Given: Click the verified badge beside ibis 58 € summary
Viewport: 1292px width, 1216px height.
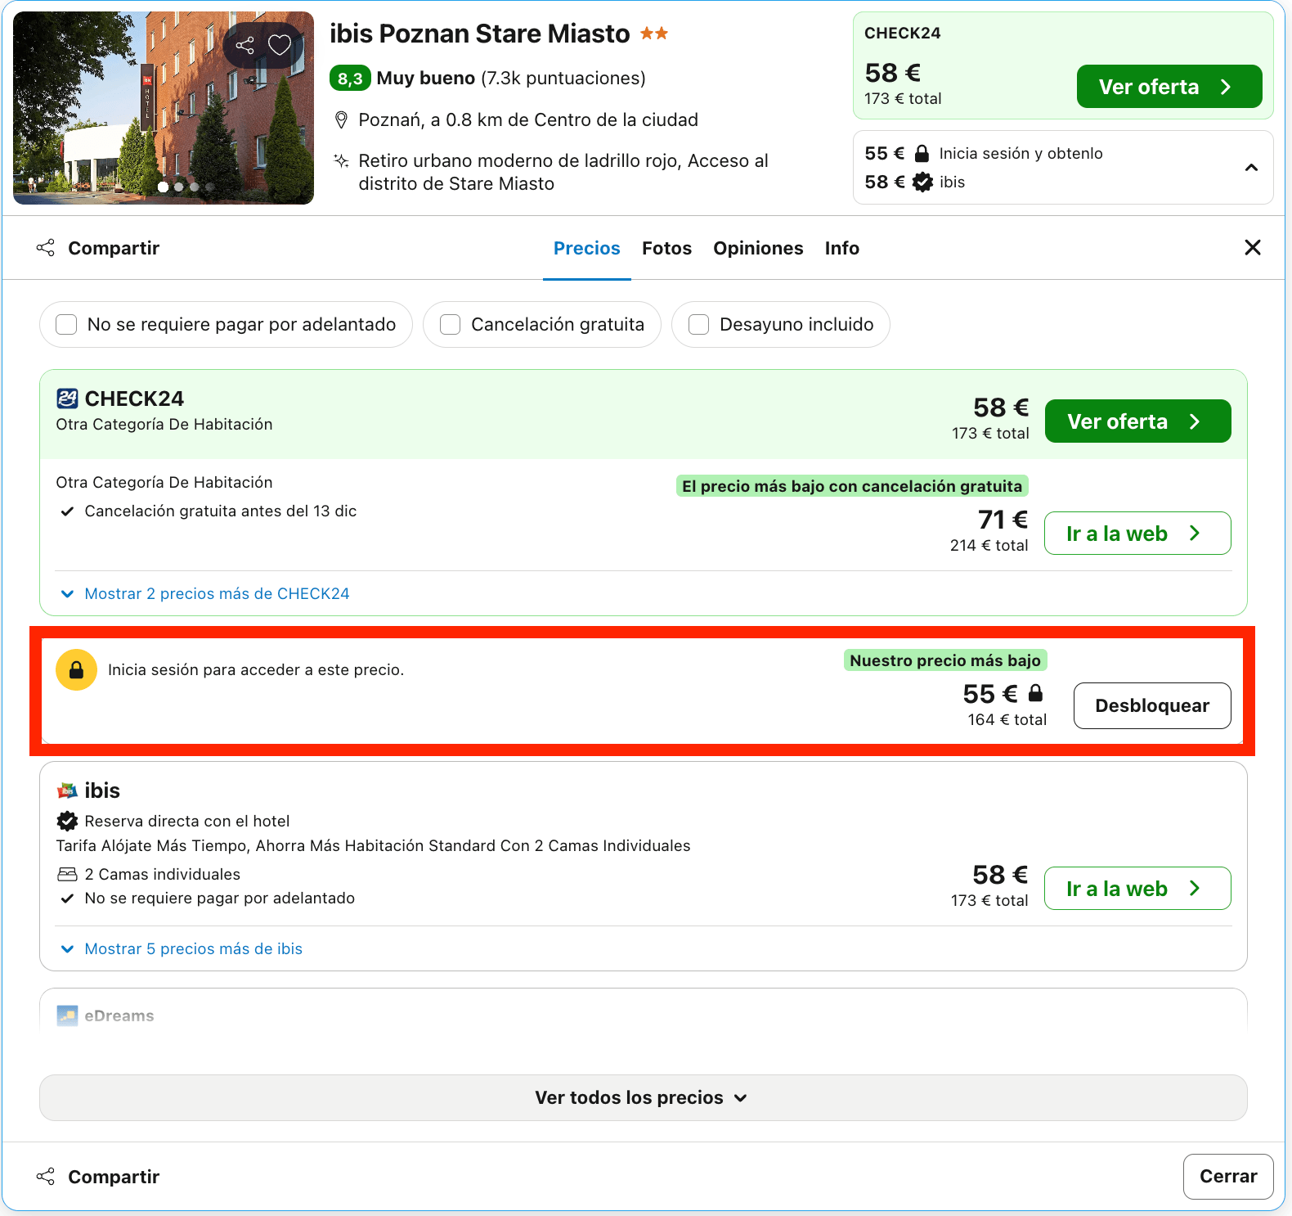Looking at the screenshot, I should pos(922,182).
